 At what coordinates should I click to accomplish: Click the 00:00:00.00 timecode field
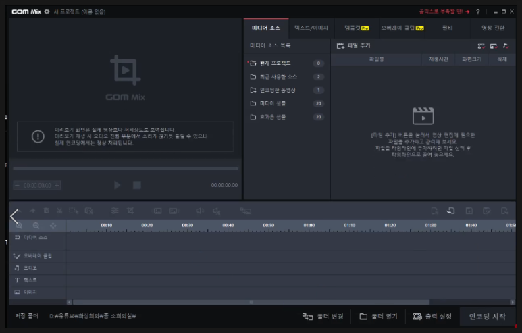pyautogui.click(x=37, y=186)
